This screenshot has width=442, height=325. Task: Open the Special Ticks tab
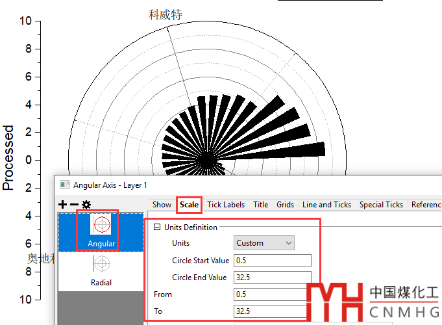pos(381,205)
